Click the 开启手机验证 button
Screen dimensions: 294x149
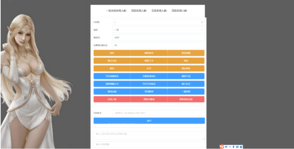(149, 84)
